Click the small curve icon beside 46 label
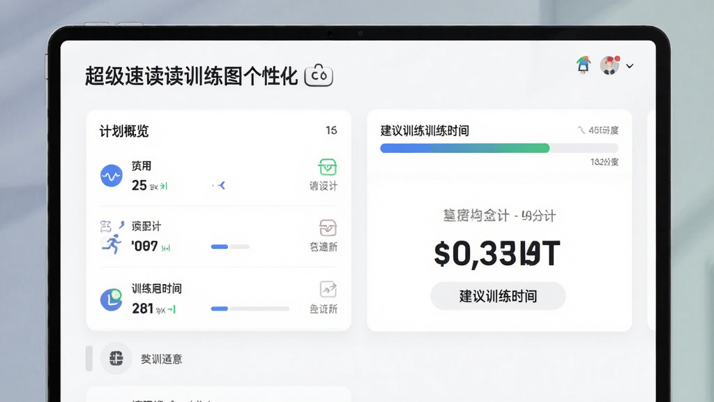The width and height of the screenshot is (714, 402). 582,131
